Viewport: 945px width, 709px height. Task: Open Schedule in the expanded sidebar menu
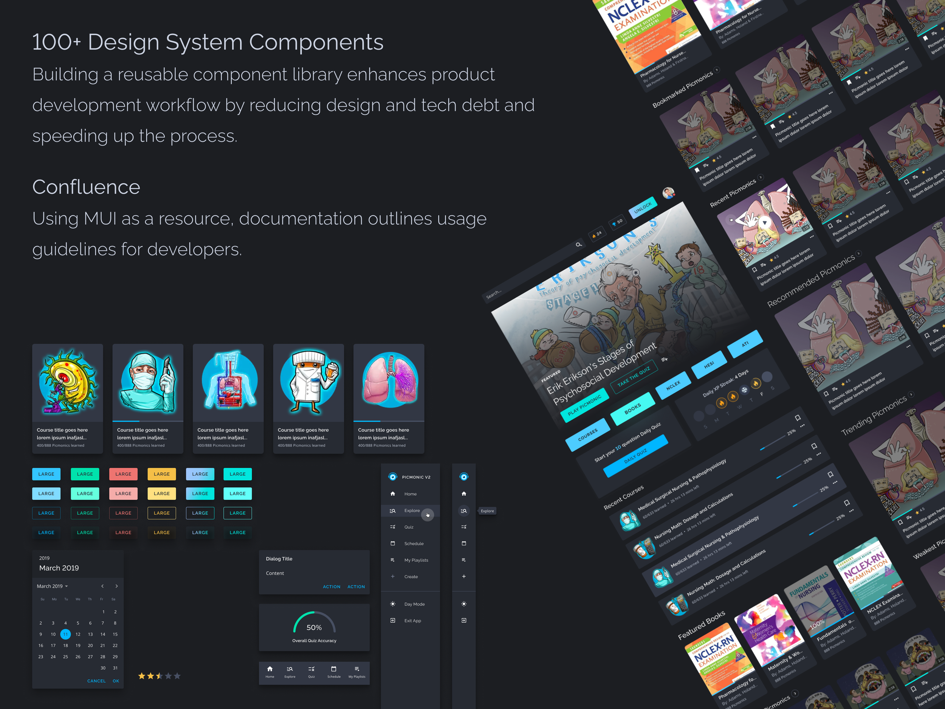pyautogui.click(x=410, y=544)
